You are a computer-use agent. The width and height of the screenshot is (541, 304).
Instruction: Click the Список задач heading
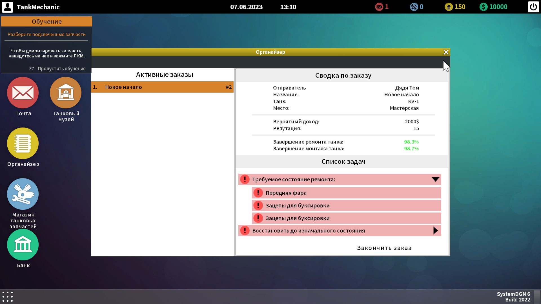click(343, 162)
